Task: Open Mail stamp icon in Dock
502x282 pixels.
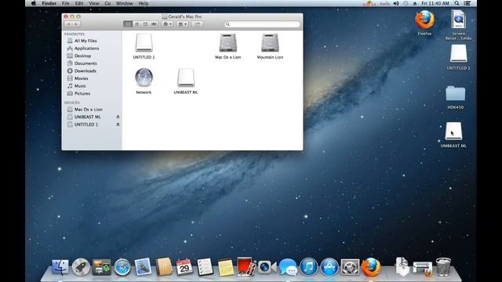Action: pos(143,267)
